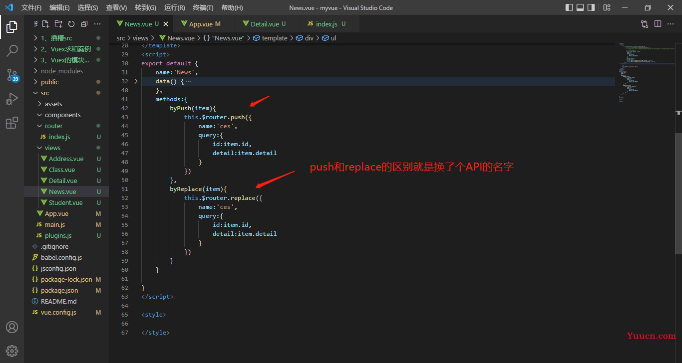
Task: Open the Manage gear icon
Action: pyautogui.click(x=12, y=351)
